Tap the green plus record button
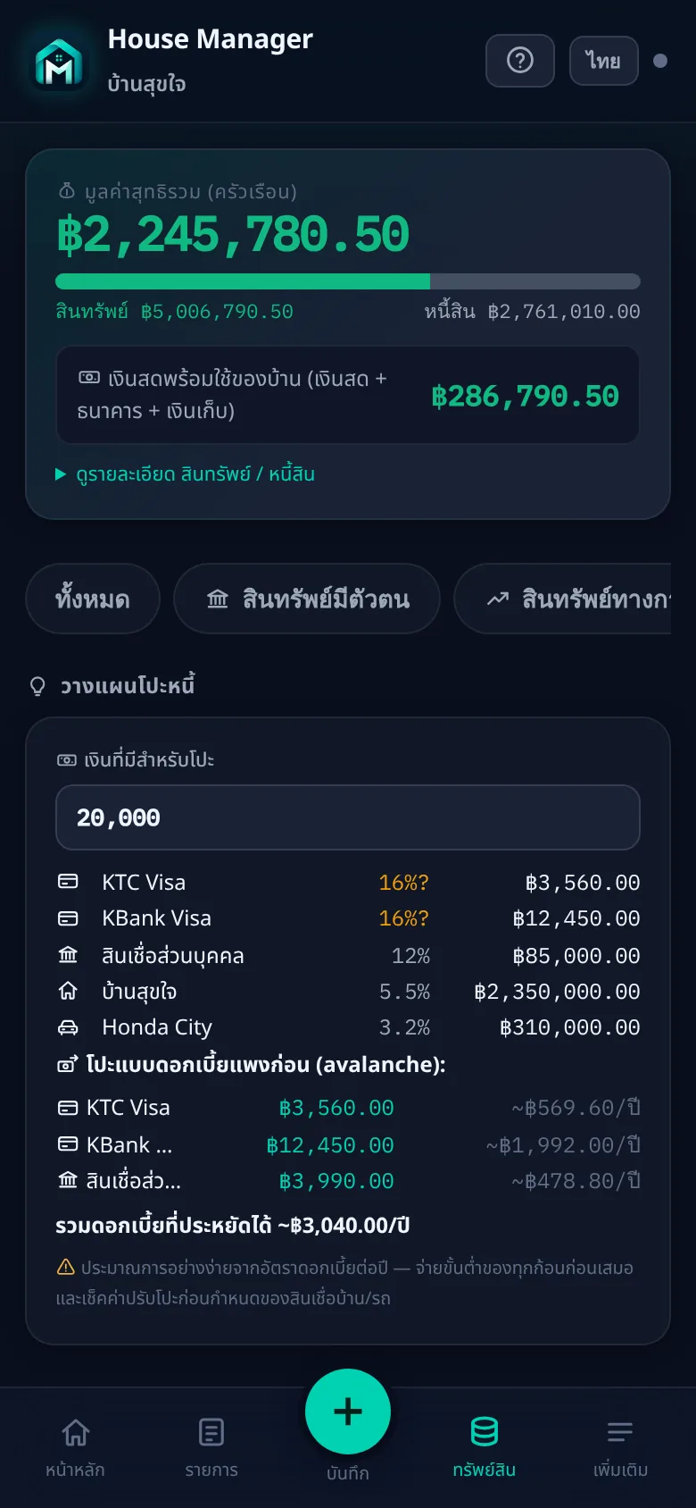 point(348,1412)
